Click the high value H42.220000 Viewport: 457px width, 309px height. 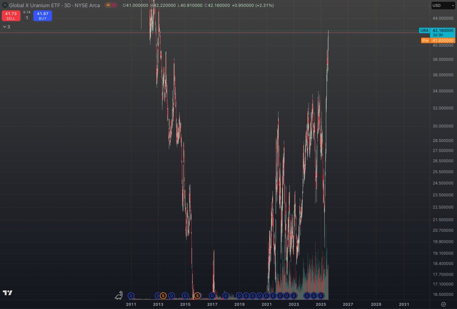163,5
